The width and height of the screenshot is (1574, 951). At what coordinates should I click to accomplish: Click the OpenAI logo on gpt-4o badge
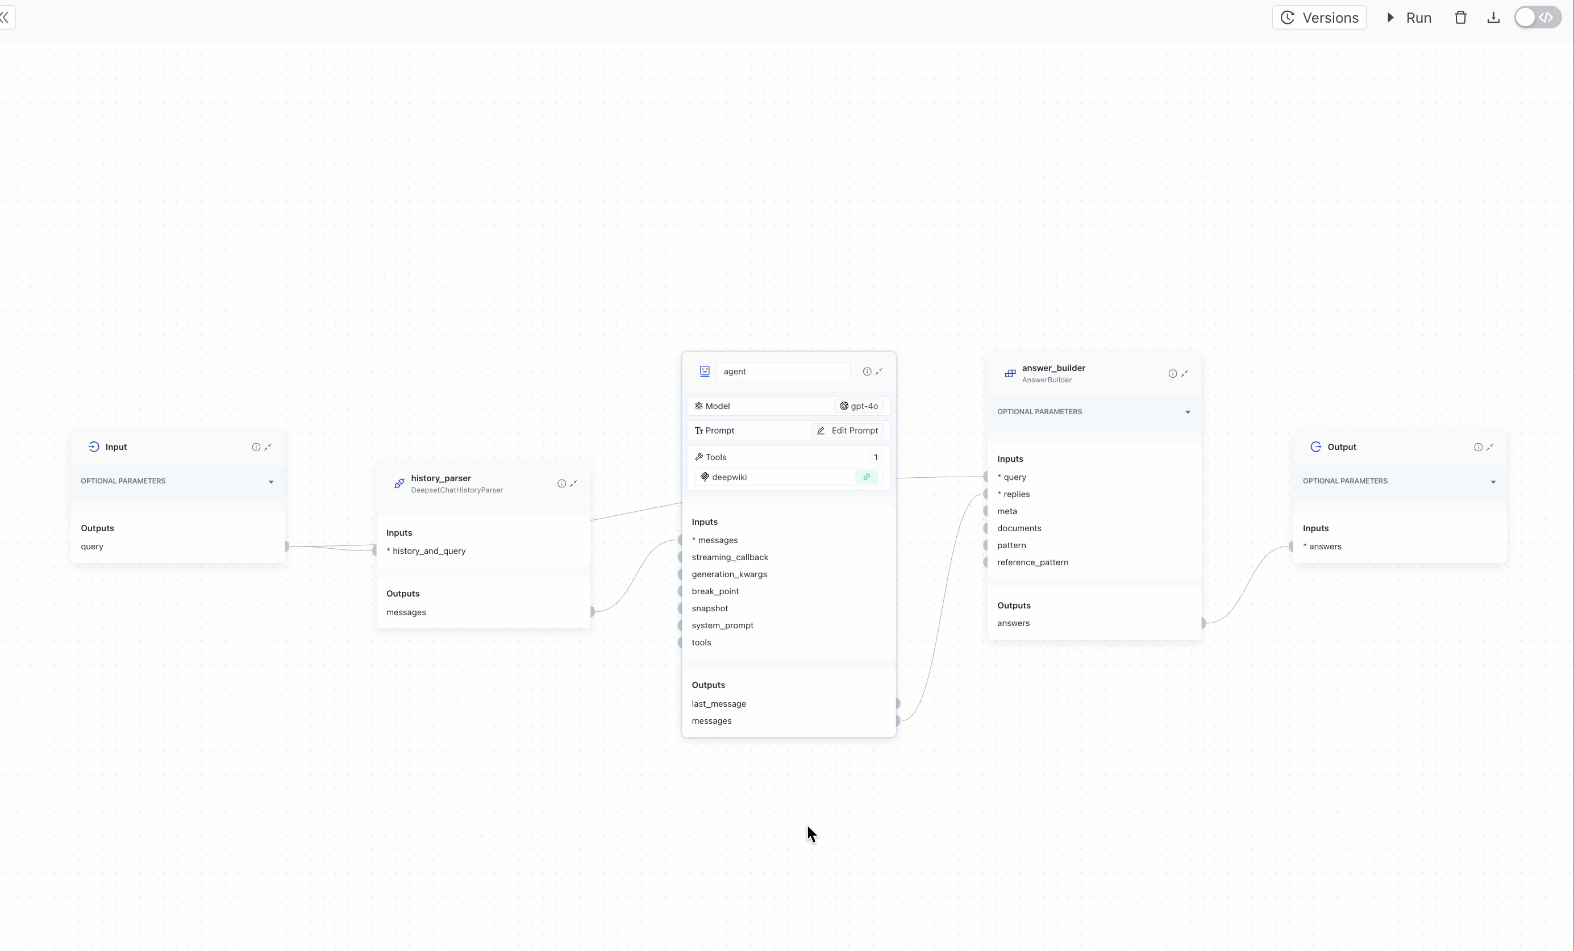[x=844, y=406]
